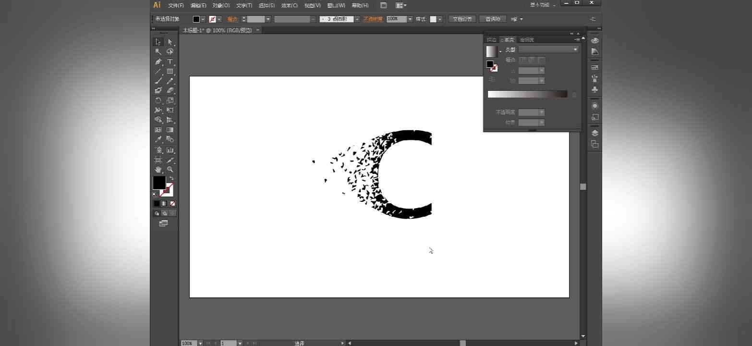Select the Eyedropper tool

(158, 139)
